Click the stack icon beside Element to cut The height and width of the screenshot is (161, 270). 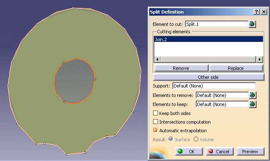coord(252,24)
